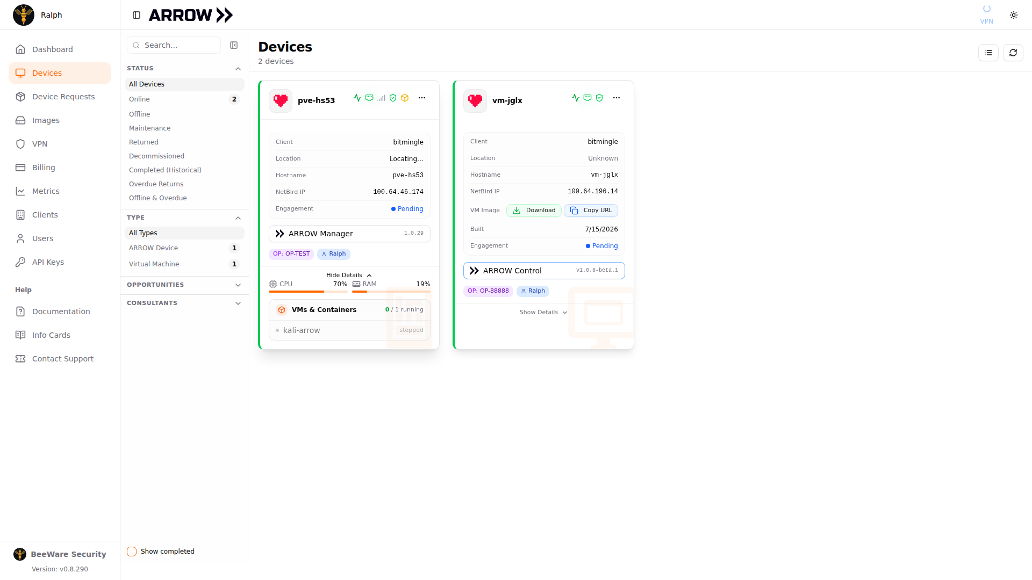Download the vm-jglx VM image
The height and width of the screenshot is (580, 1032).
534,211
